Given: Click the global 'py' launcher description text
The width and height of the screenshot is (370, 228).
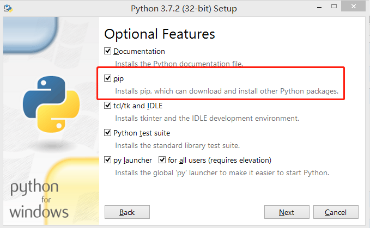Looking at the screenshot, I should pyautogui.click(x=222, y=173).
